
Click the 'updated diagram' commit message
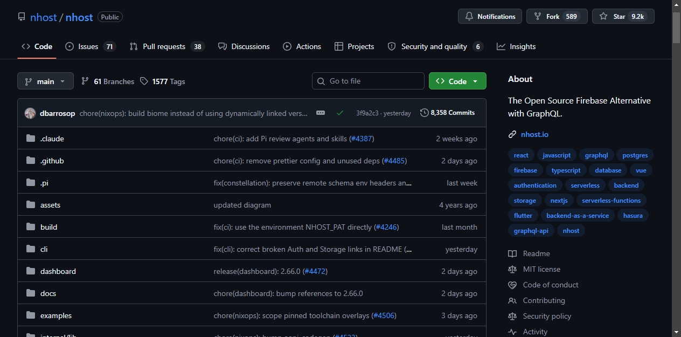point(242,205)
